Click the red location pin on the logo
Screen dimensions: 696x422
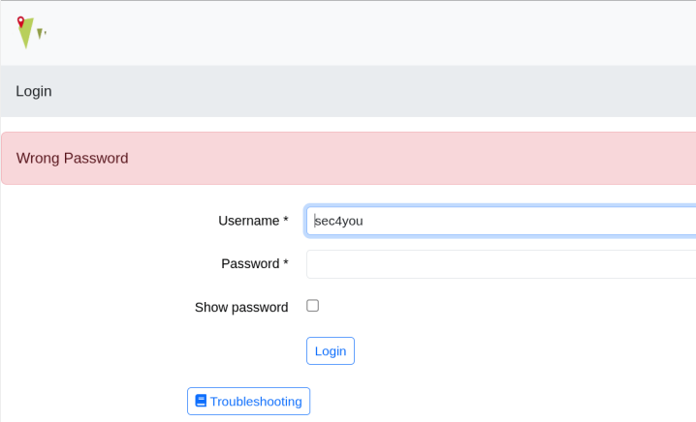pyautogui.click(x=21, y=20)
